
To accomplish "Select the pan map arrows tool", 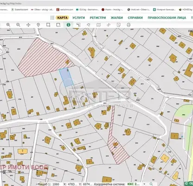I will (x=28, y=25).
